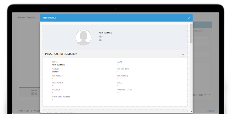
Task: Click the briefcase job title icon
Action: coord(100,37)
